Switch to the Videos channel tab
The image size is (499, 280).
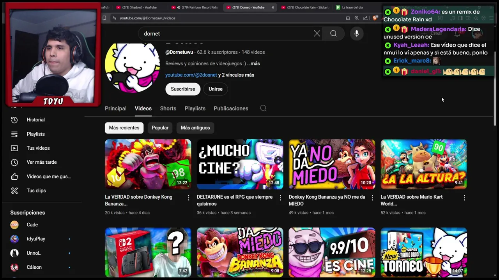pos(143,108)
